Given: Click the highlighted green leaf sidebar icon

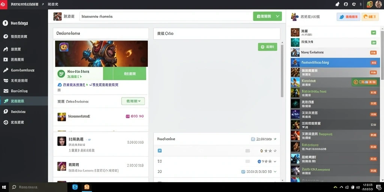Looking at the screenshot, I should pos(6,101).
